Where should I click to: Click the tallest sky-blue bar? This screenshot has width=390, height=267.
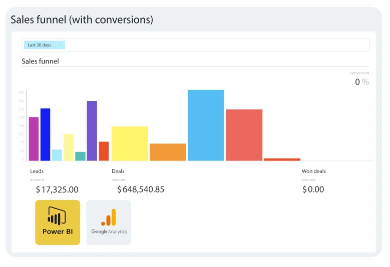[206, 125]
